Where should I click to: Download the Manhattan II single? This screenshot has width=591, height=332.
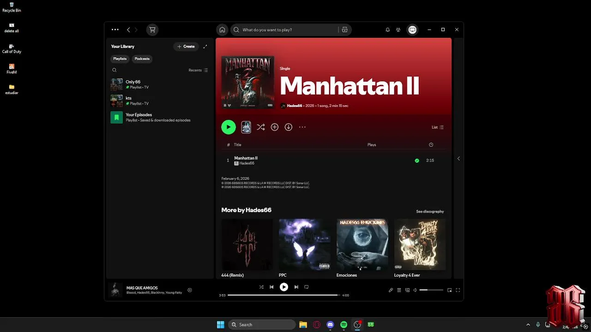[x=289, y=127]
